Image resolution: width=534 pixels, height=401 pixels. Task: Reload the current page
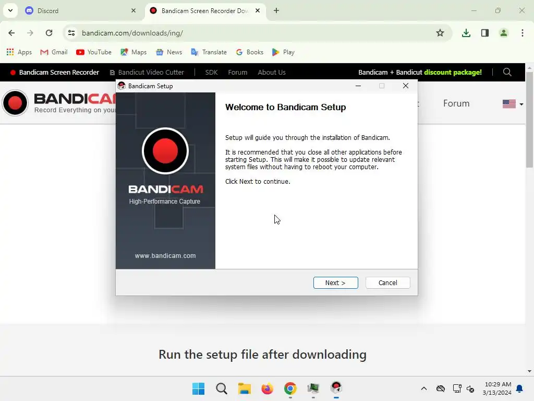(49, 33)
